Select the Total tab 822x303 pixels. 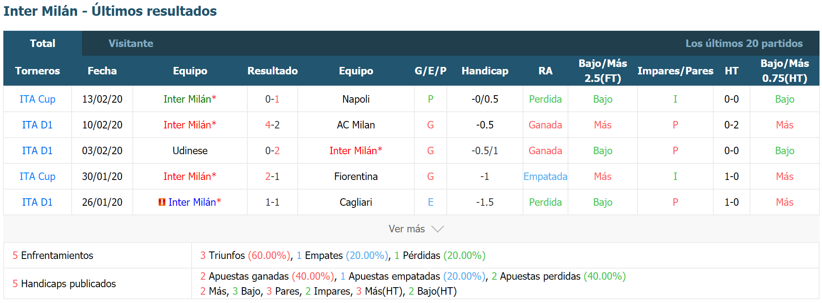[x=42, y=43]
